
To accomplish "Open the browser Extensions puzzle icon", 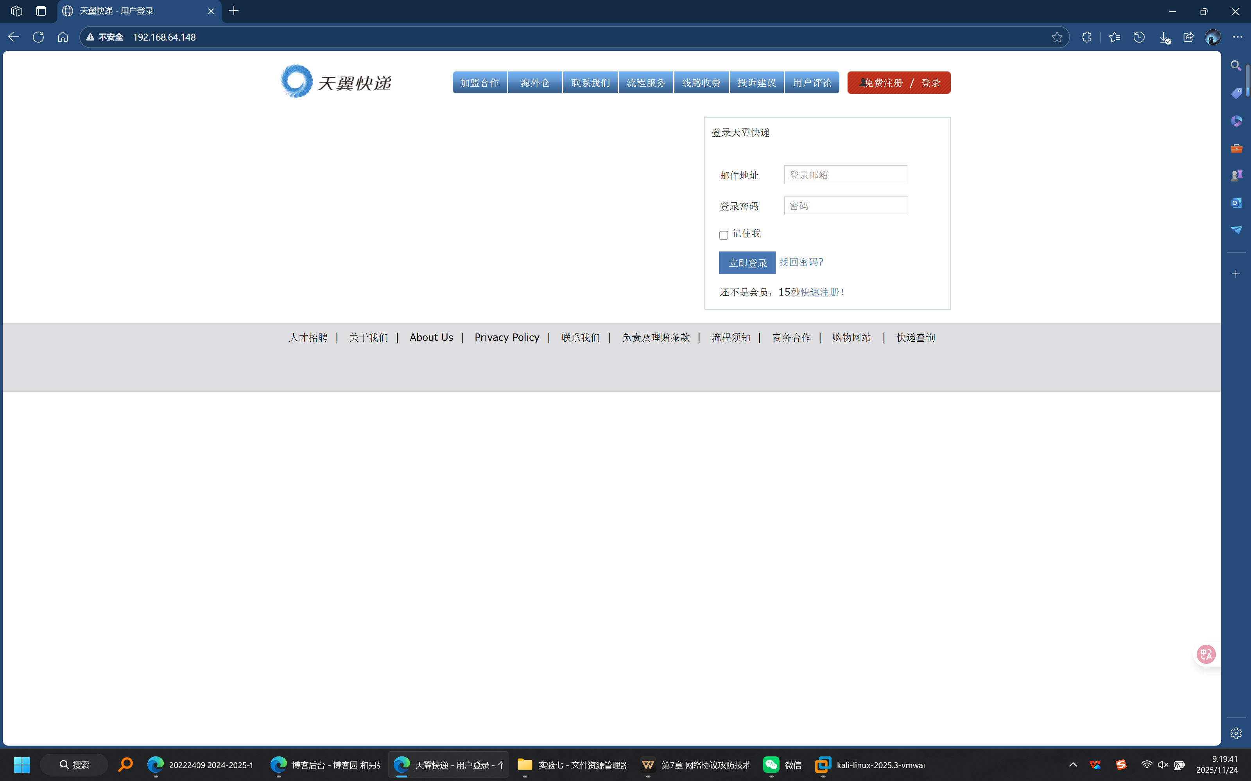I will [1087, 37].
